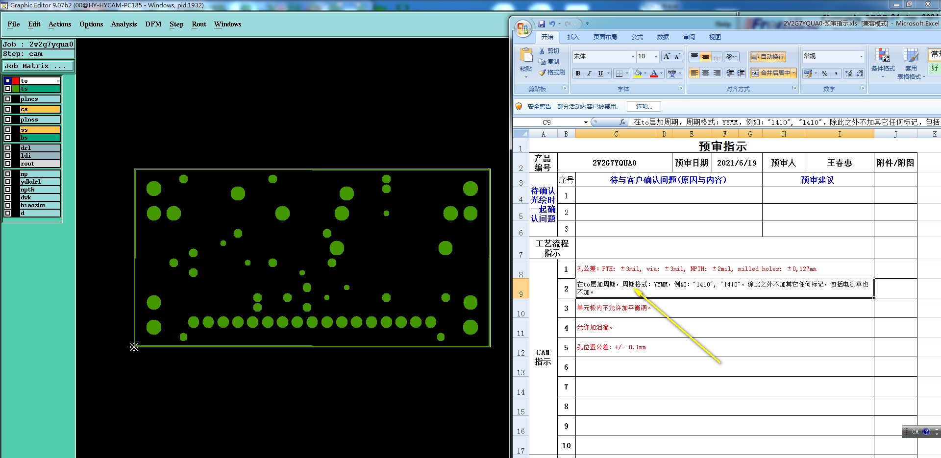Increase indent in alignment group
This screenshot has width=941, height=458.
tap(741, 73)
